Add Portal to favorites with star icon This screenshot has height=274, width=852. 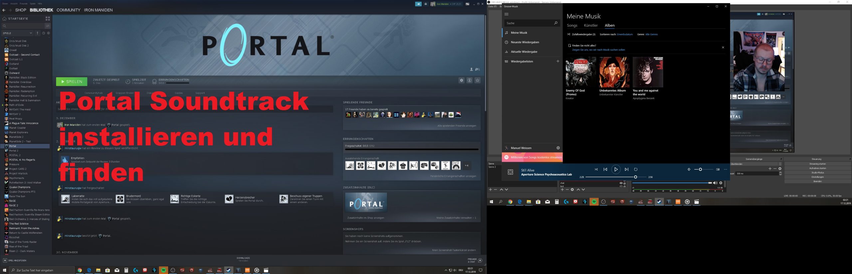tap(477, 80)
